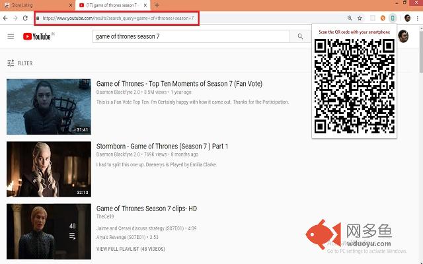This screenshot has height=264, width=423.
Task: Open the Chrome three-dot menu
Action: 417,18
